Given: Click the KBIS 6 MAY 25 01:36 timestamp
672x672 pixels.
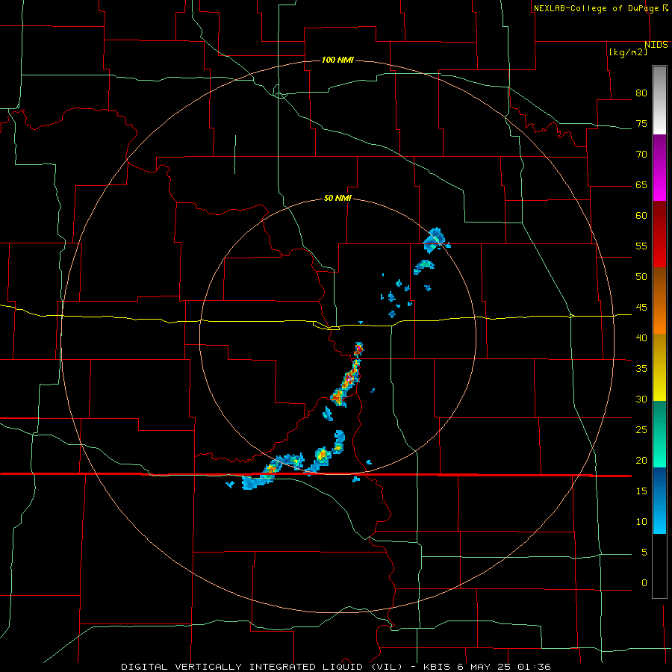Looking at the screenshot, I should (487, 667).
